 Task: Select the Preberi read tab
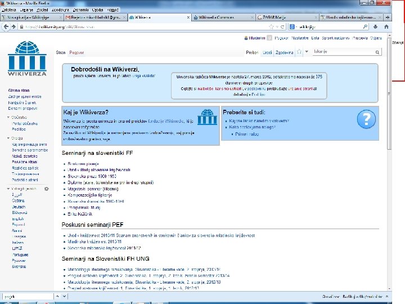pyautogui.click(x=252, y=52)
